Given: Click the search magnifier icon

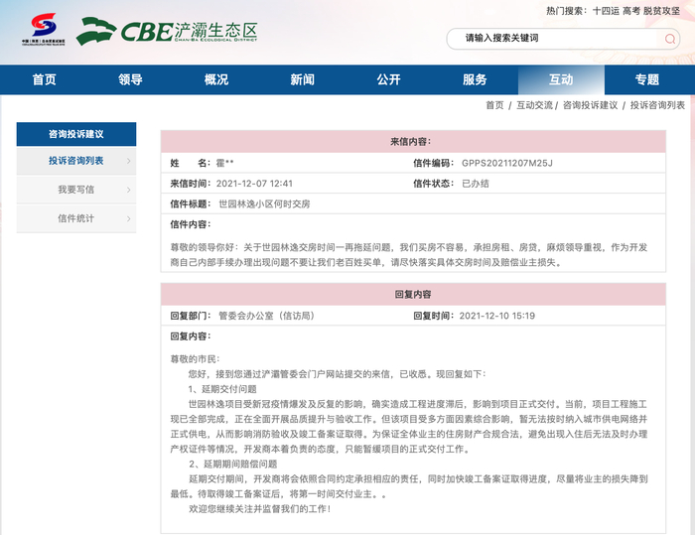Looking at the screenshot, I should pos(670,39).
